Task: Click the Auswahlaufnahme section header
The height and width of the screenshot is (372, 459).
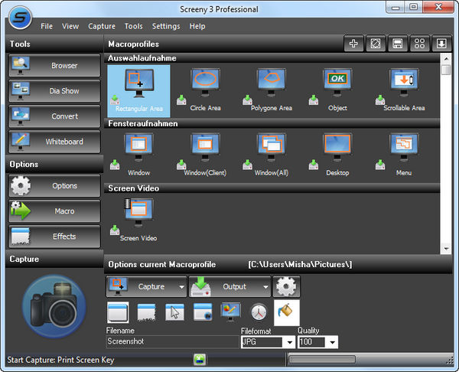Action: pyautogui.click(x=272, y=58)
